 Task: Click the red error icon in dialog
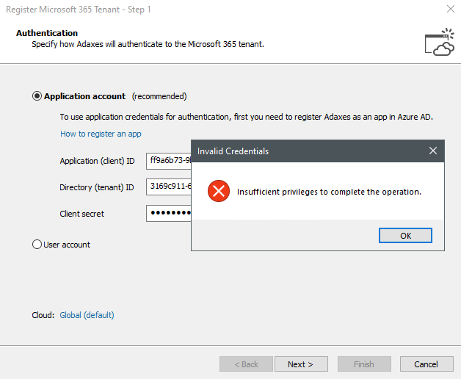point(219,191)
